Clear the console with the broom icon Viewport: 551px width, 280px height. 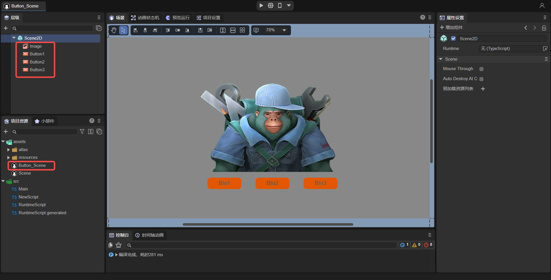tap(119, 245)
